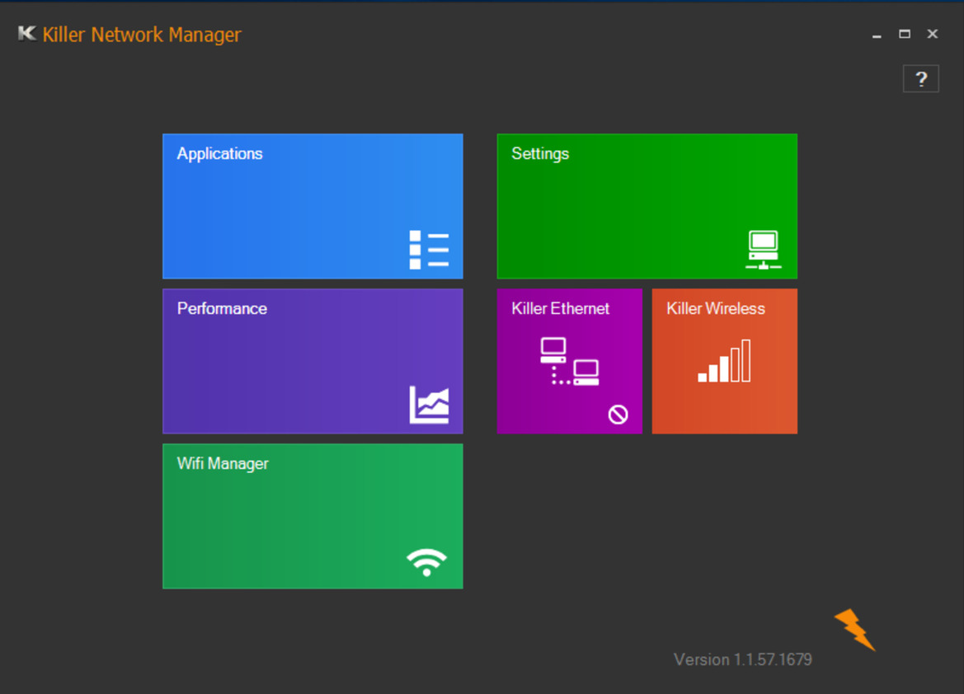Click the Settings network computer icon
964x694 pixels.
tap(763, 250)
